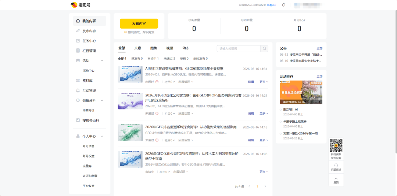Filter by 草稿 0 status
The image size is (397, 196).
[x=184, y=59]
